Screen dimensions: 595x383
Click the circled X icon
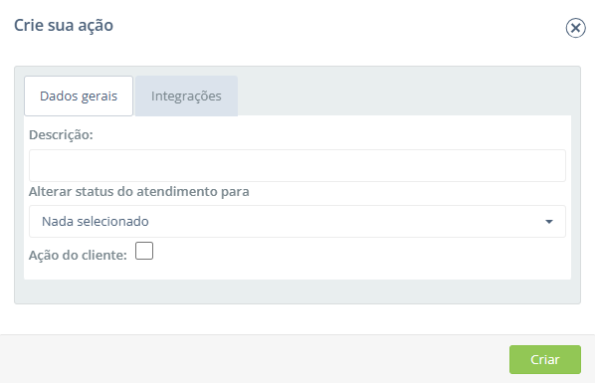pyautogui.click(x=575, y=28)
